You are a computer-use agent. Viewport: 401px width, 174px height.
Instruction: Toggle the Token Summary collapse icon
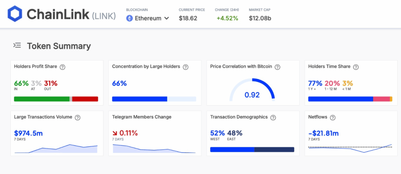tap(17, 46)
